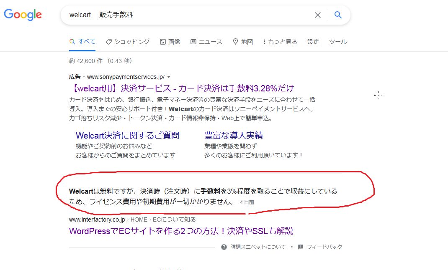Viewport: 448px width, 270px height.
Task: Click the three-dot icon beside もっと見る
Action: pyautogui.click(x=265, y=42)
